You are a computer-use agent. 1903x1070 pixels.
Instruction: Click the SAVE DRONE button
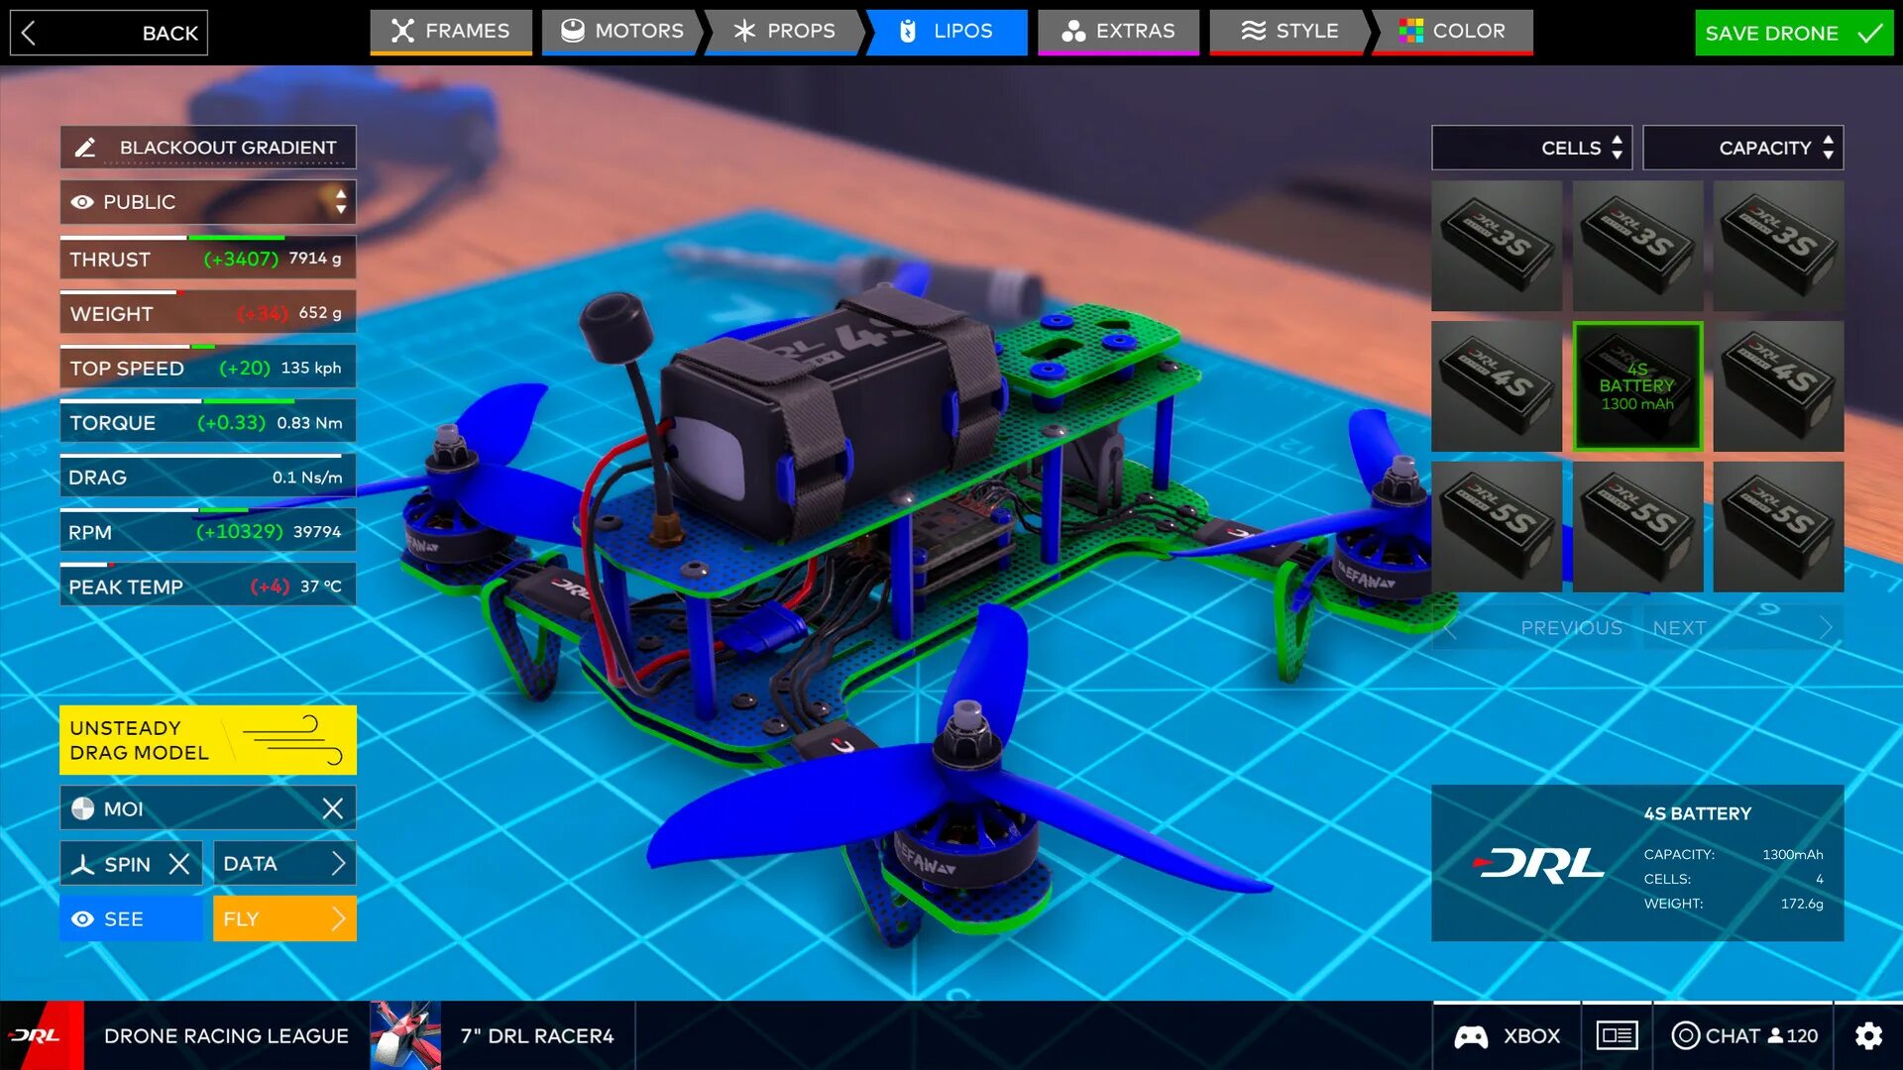(x=1788, y=32)
